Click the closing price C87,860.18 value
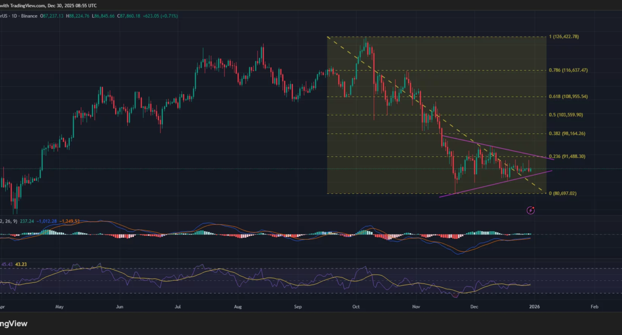622x335 pixels. (x=123, y=16)
